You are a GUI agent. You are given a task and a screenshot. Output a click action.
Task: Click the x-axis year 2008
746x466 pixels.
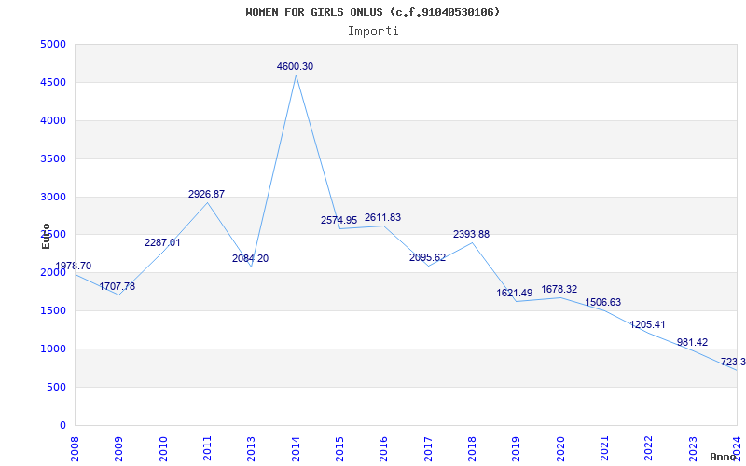coord(75,448)
